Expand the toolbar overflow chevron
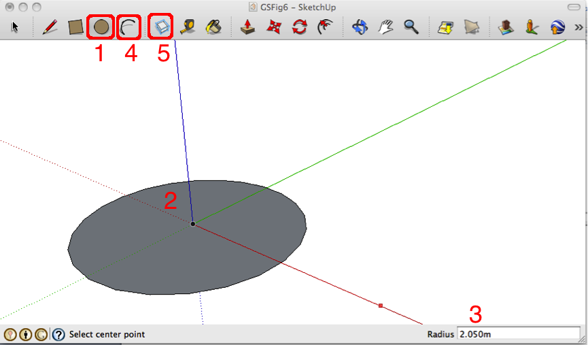The image size is (588, 345). (x=578, y=27)
